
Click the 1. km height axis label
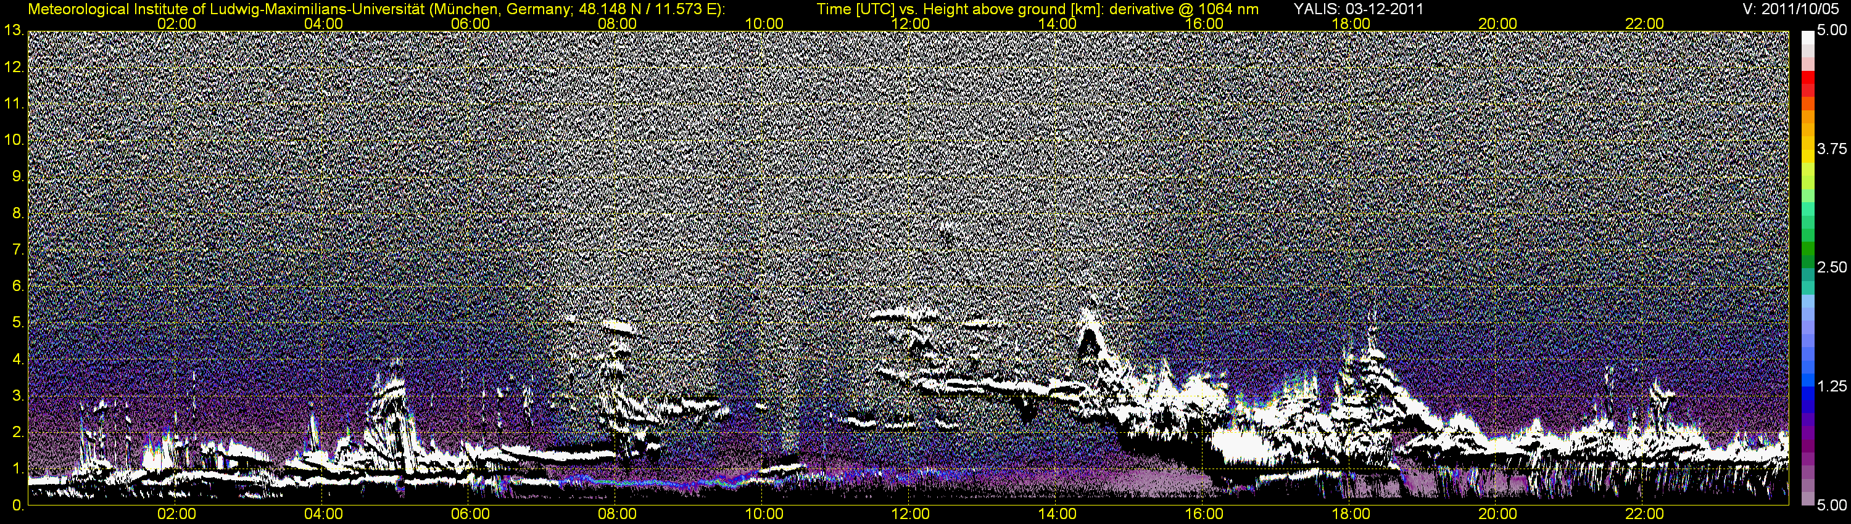pyautogui.click(x=18, y=469)
